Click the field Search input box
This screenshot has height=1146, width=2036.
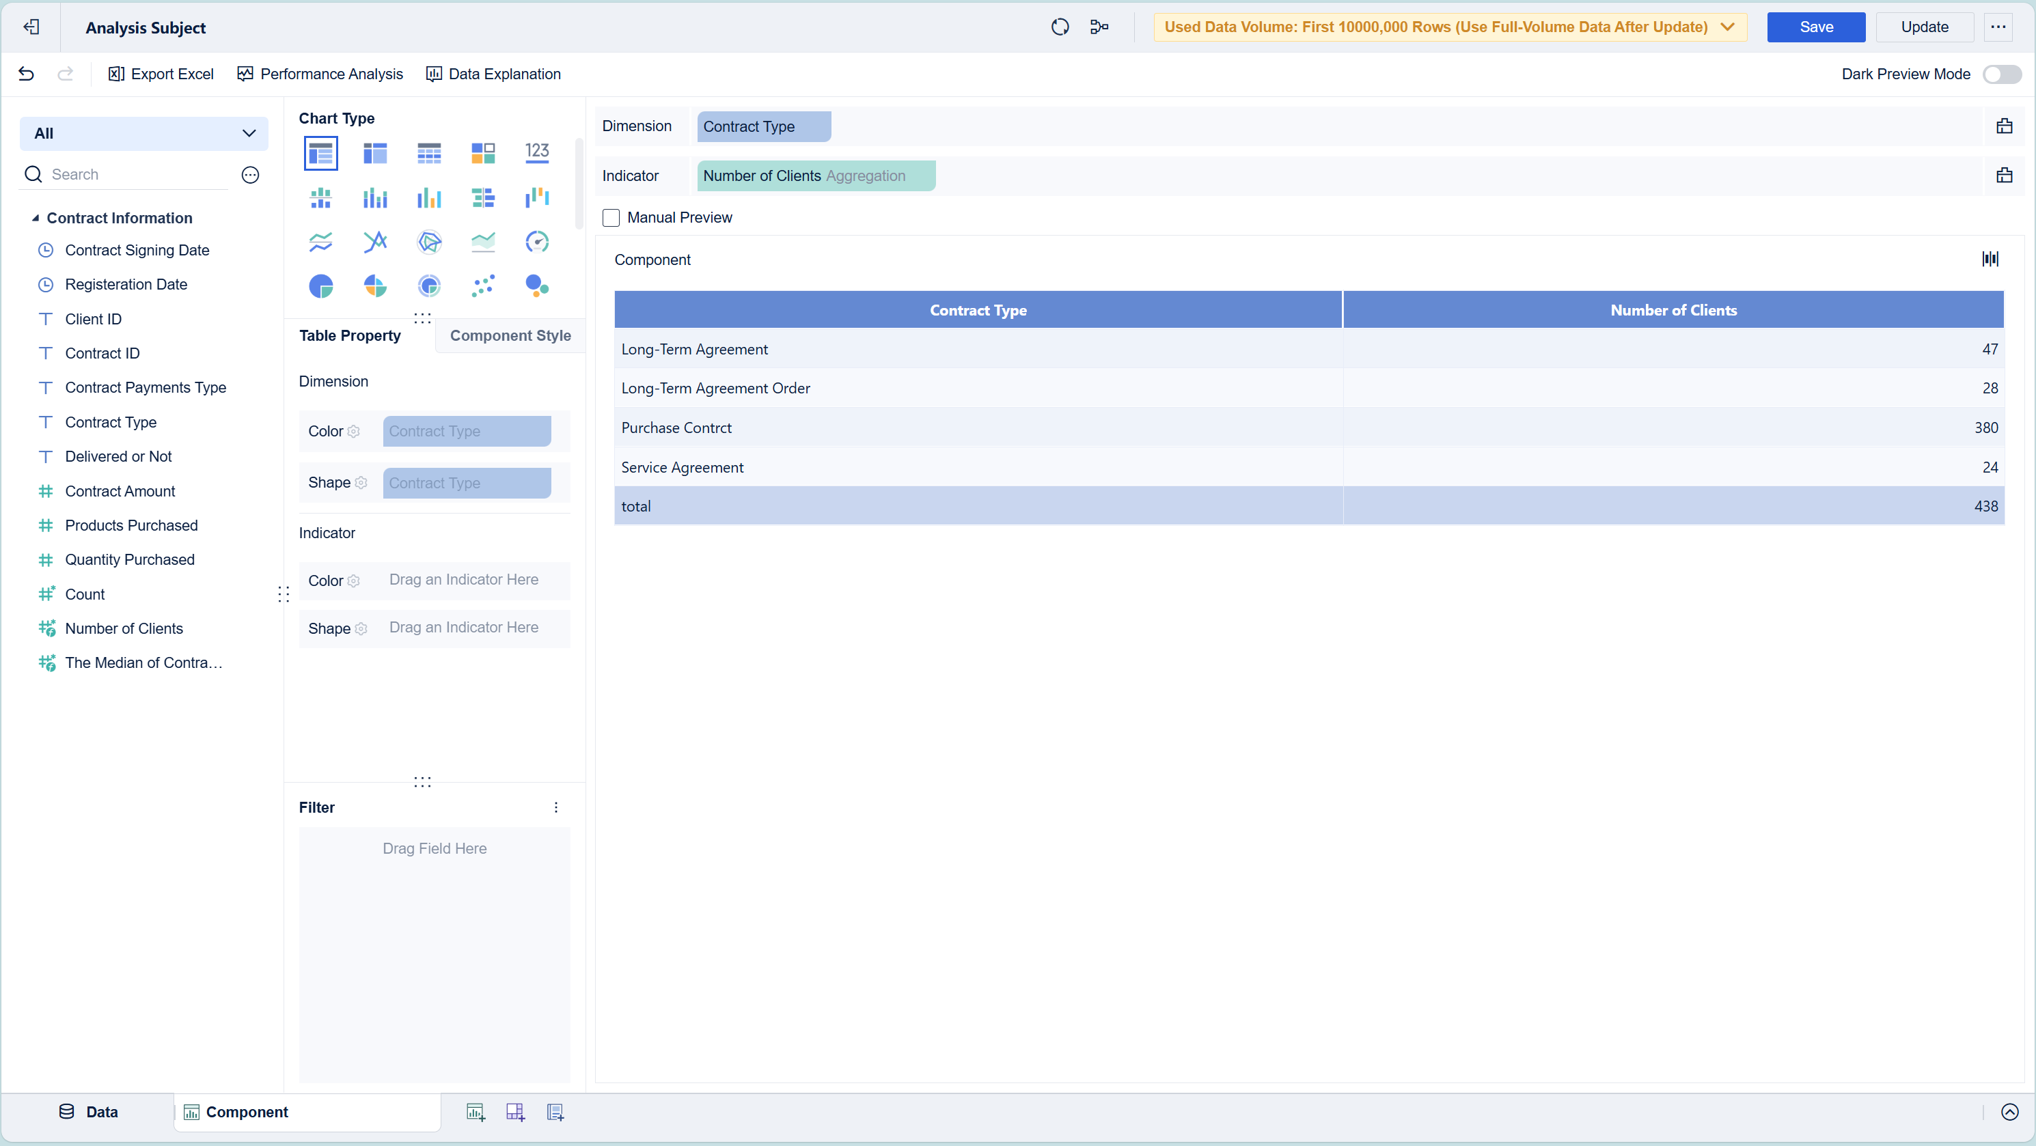(135, 175)
